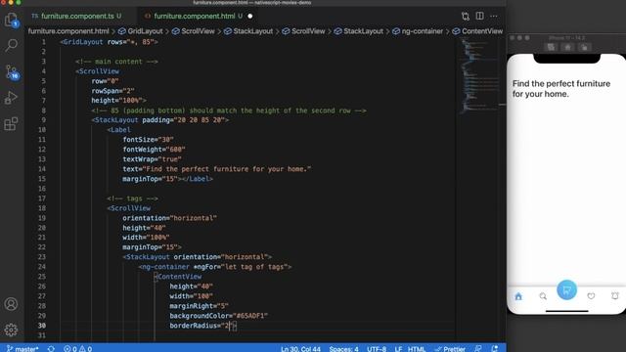
Task: Open the Search view in activity bar
Action: (x=11, y=45)
